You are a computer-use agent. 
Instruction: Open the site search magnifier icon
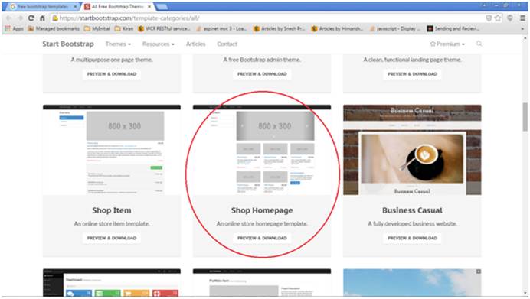pos(479,44)
